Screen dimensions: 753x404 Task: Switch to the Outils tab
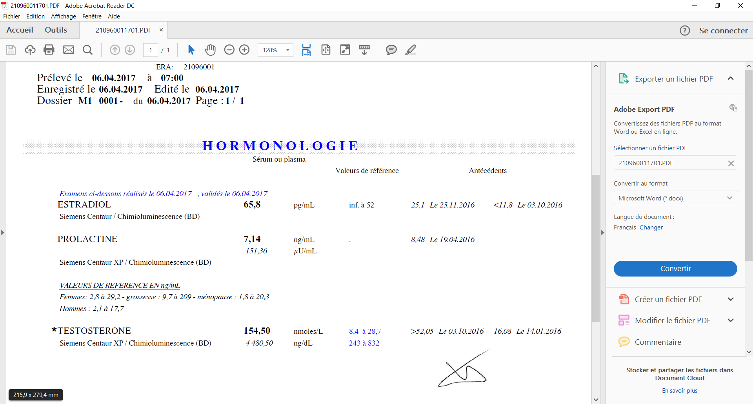pyautogui.click(x=56, y=30)
